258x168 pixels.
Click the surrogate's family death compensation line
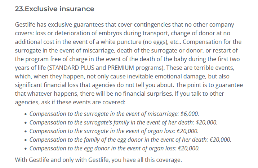[x=123, y=122]
